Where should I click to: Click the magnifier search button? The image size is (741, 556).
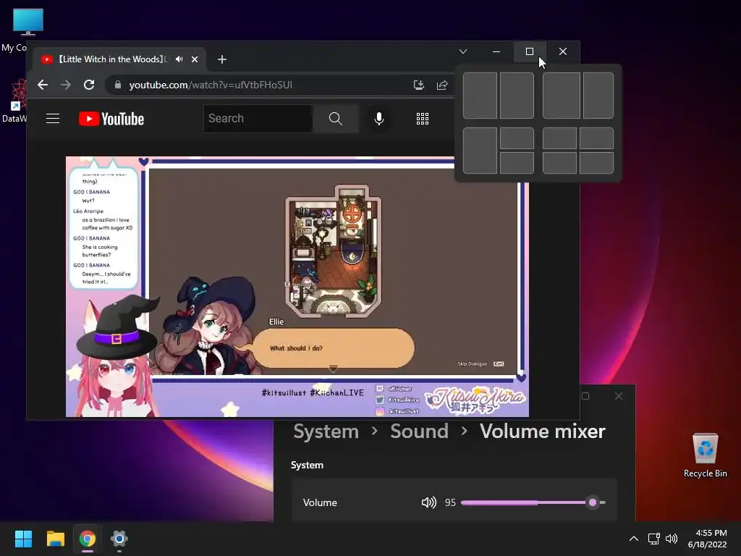pyautogui.click(x=335, y=118)
